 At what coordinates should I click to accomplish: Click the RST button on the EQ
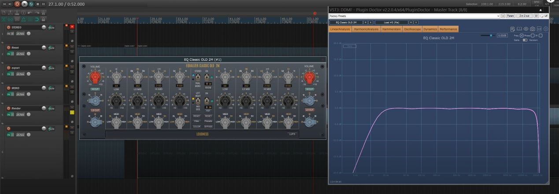208,111
